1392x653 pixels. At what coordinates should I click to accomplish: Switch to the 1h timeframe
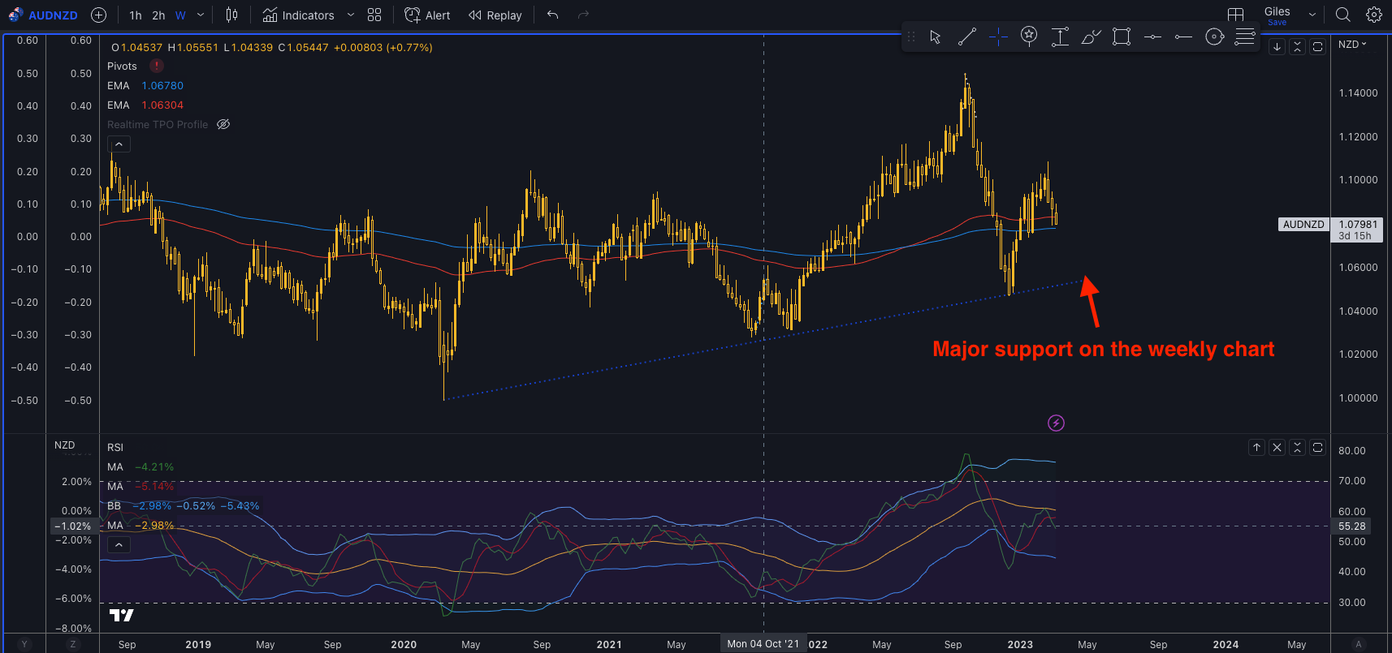tap(136, 15)
